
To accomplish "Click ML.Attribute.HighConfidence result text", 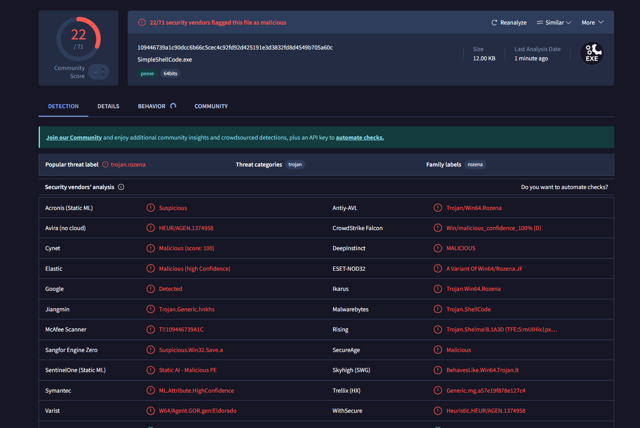I will point(197,391).
